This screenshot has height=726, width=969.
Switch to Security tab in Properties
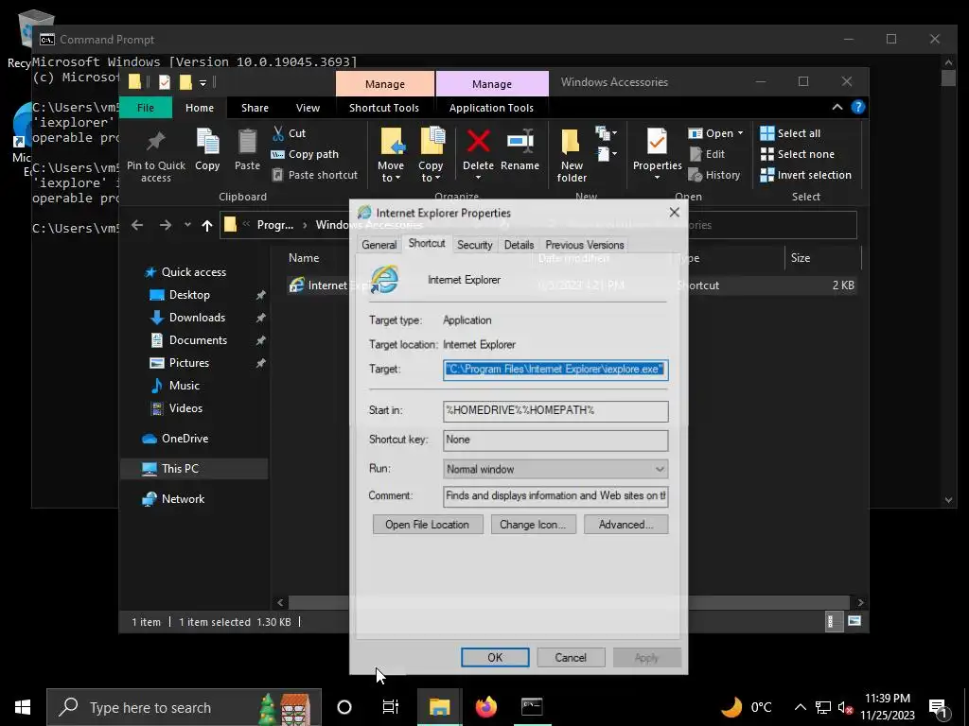tap(475, 245)
